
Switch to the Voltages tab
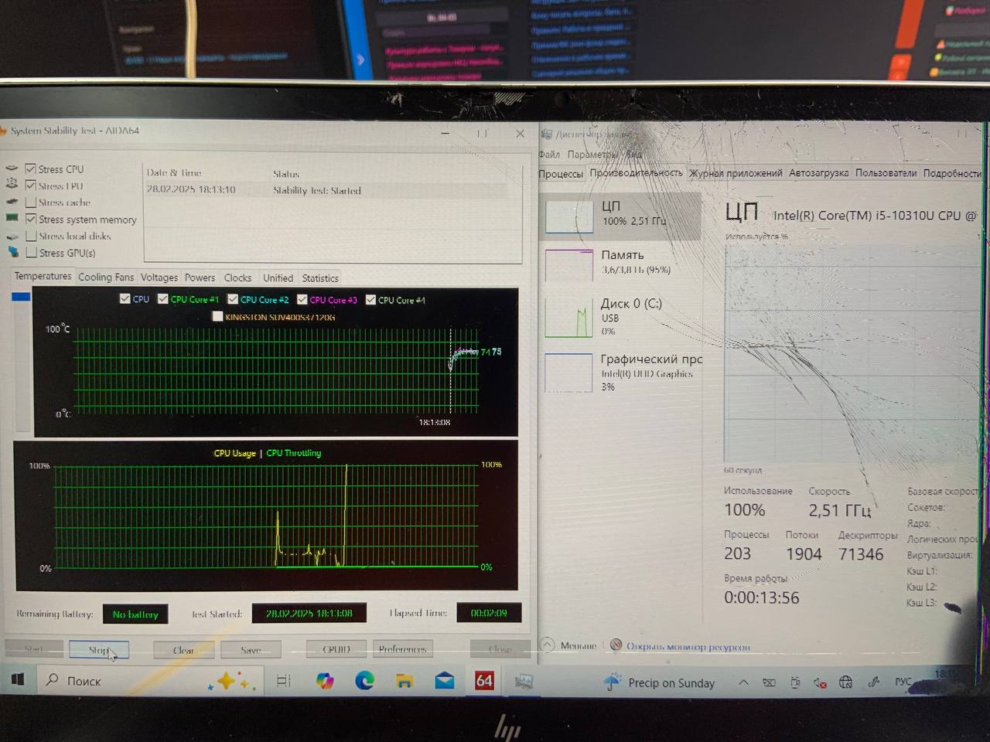coord(159,277)
